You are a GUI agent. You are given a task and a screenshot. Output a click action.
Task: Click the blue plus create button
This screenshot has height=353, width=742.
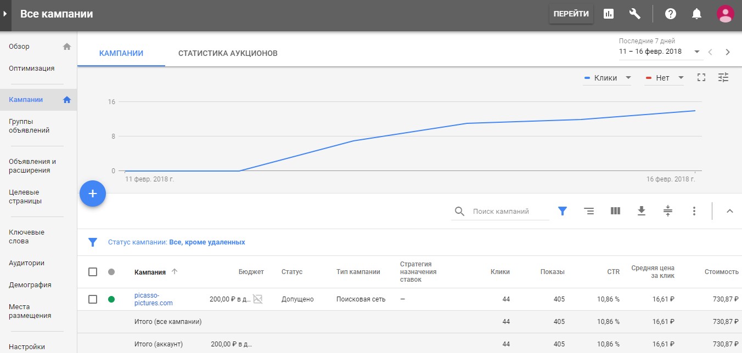pos(93,193)
